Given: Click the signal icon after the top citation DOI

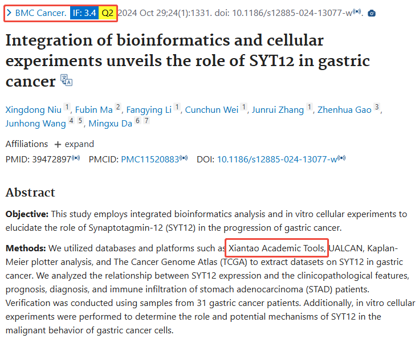Looking at the screenshot, I should point(357,13).
